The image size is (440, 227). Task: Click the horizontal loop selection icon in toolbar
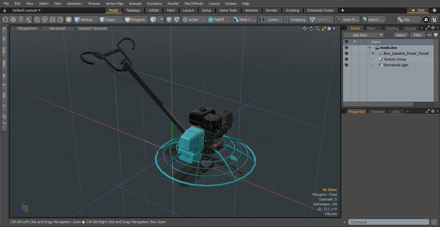pyautogui.click(x=37, y=20)
